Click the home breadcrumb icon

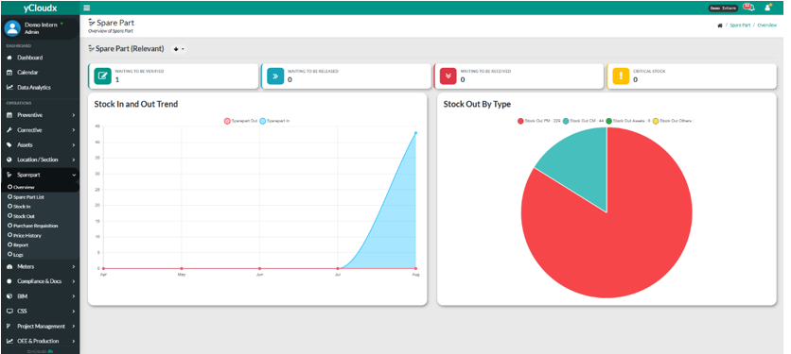[x=720, y=25]
